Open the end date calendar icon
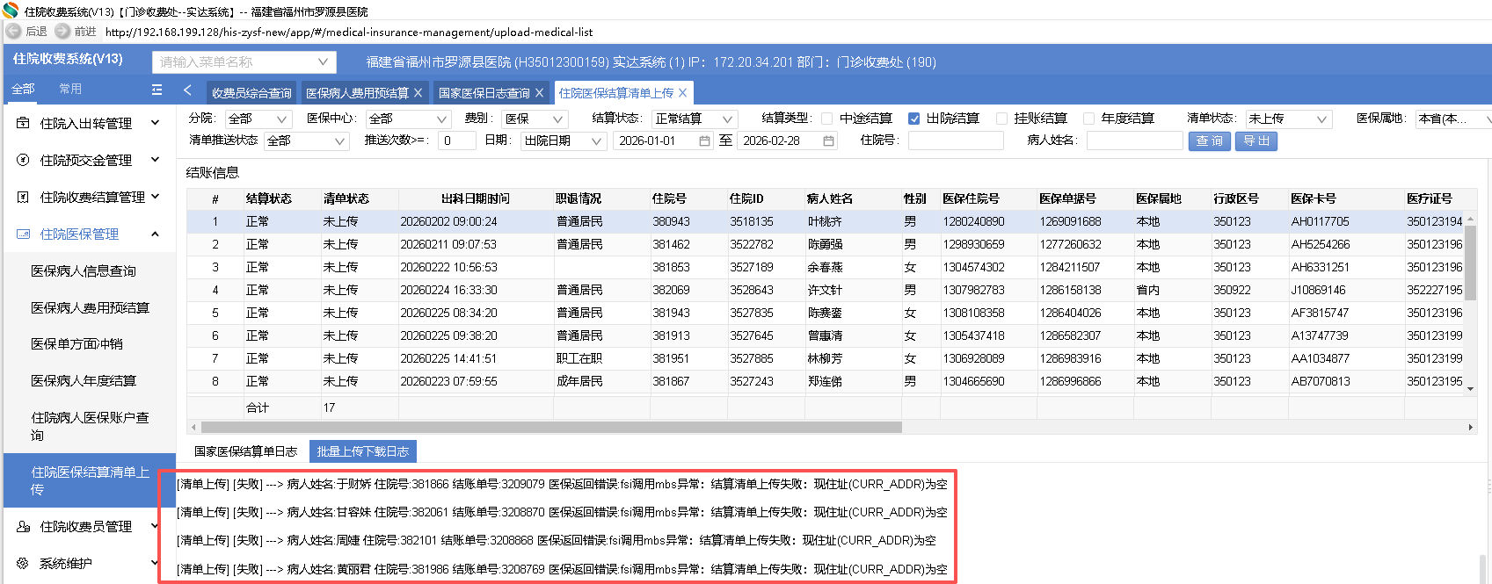 coord(828,141)
